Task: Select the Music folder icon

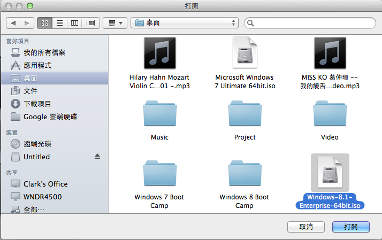Action: (159, 114)
